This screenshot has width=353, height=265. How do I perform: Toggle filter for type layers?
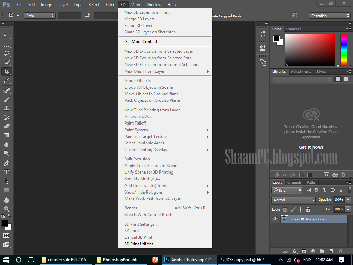(325, 190)
